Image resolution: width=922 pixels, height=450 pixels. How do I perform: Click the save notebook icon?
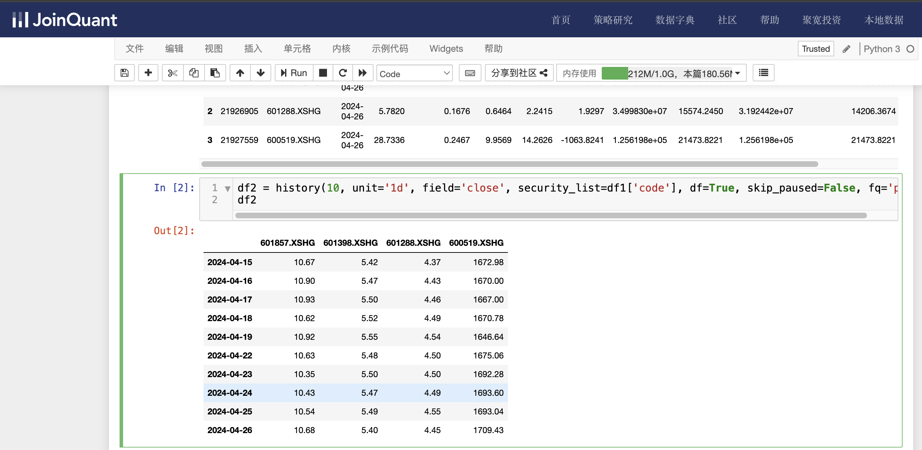point(124,73)
